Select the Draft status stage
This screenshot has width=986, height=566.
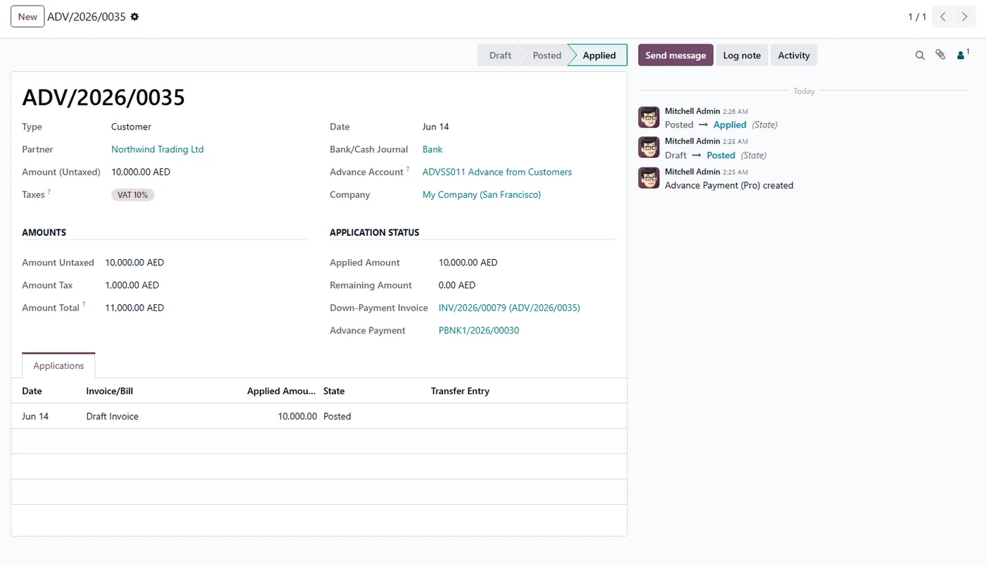[x=500, y=56]
